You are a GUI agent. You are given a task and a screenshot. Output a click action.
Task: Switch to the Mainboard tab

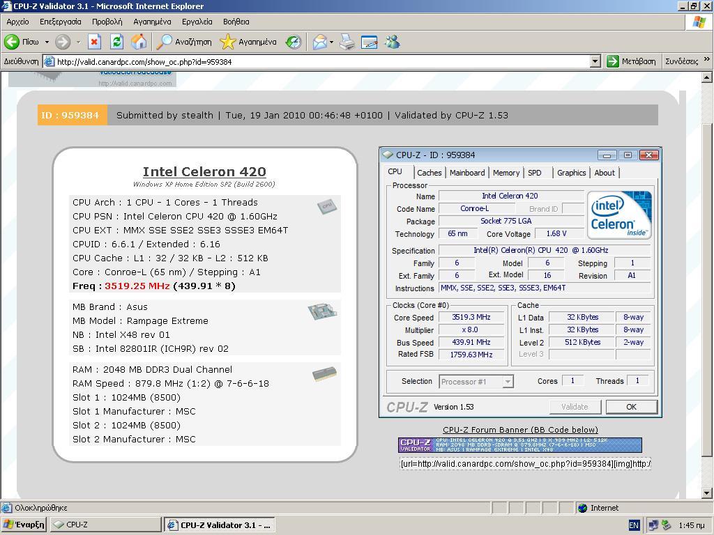(467, 173)
